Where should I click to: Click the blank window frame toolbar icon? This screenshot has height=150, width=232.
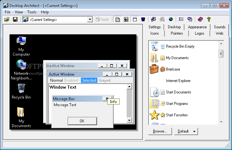pos(135,19)
